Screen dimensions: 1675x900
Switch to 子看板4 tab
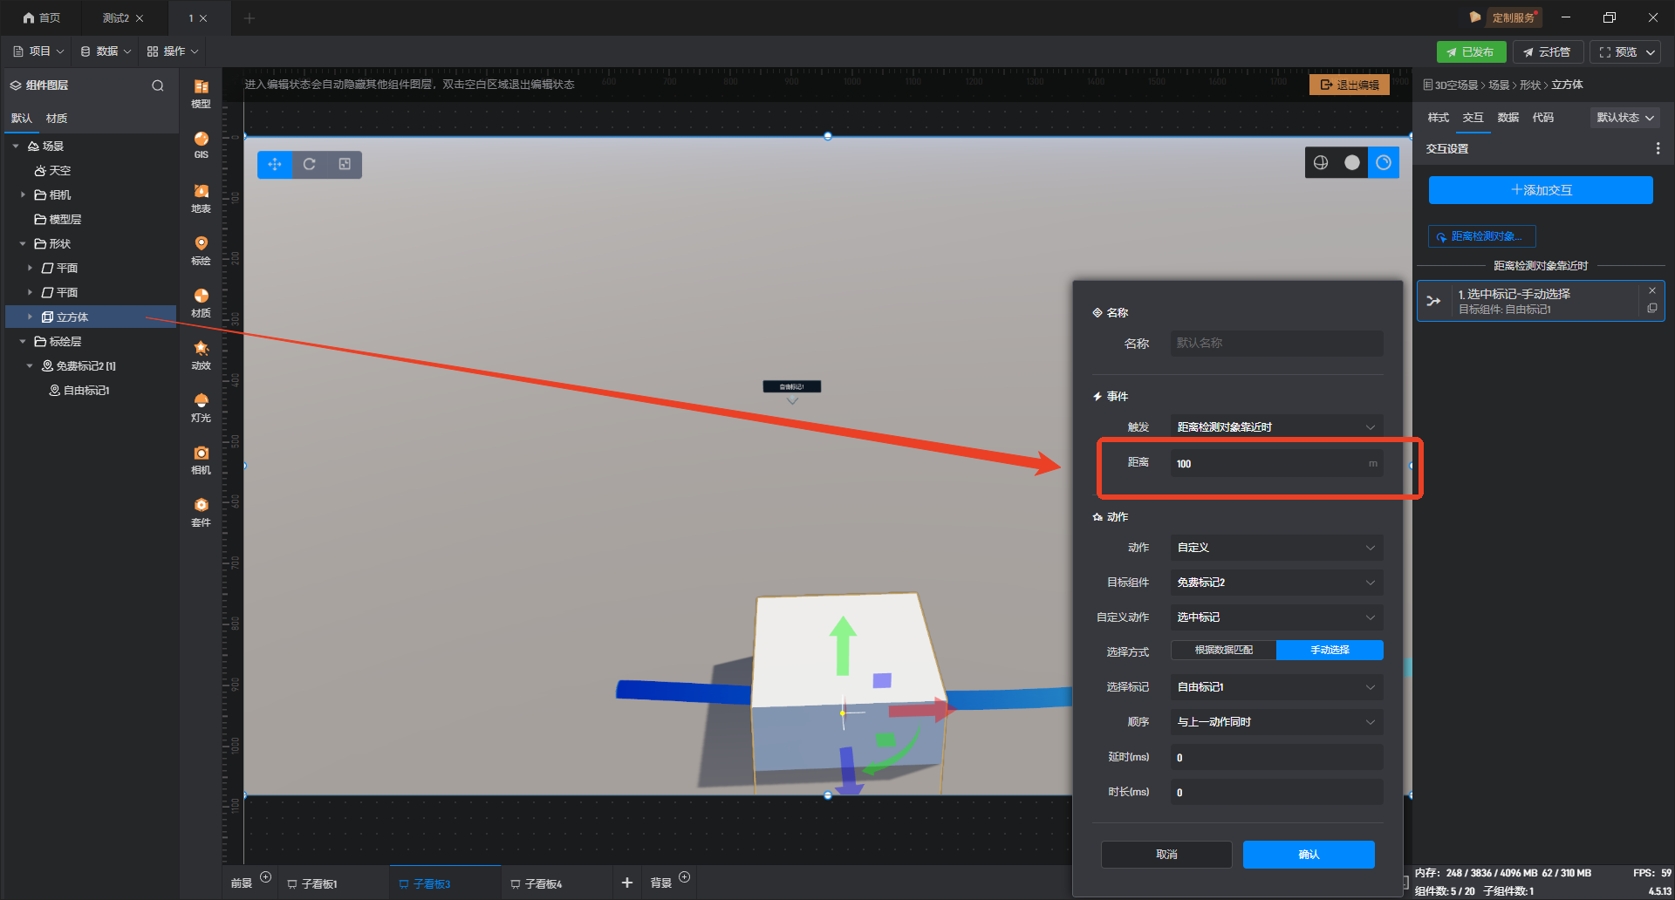543,883
